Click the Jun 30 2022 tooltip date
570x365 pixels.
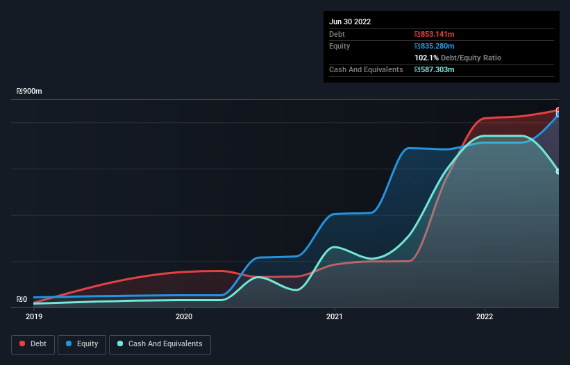[x=350, y=22]
